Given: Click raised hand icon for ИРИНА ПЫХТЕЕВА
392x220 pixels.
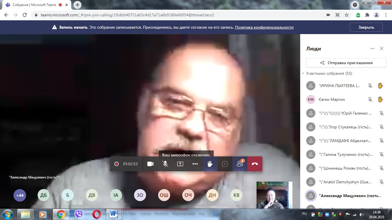Looking at the screenshot, I should [x=380, y=86].
